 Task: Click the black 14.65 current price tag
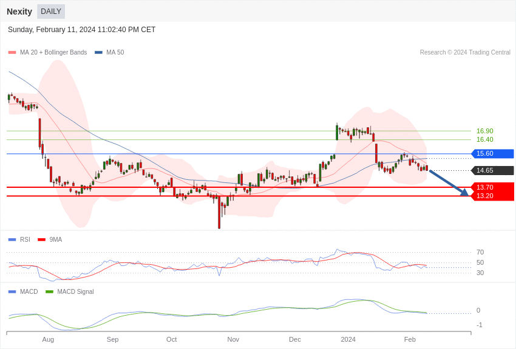(x=492, y=170)
